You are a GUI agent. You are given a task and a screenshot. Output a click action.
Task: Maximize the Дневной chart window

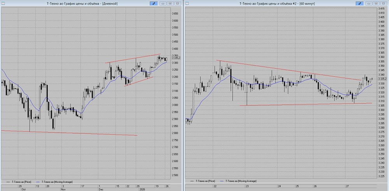(x=170, y=4)
